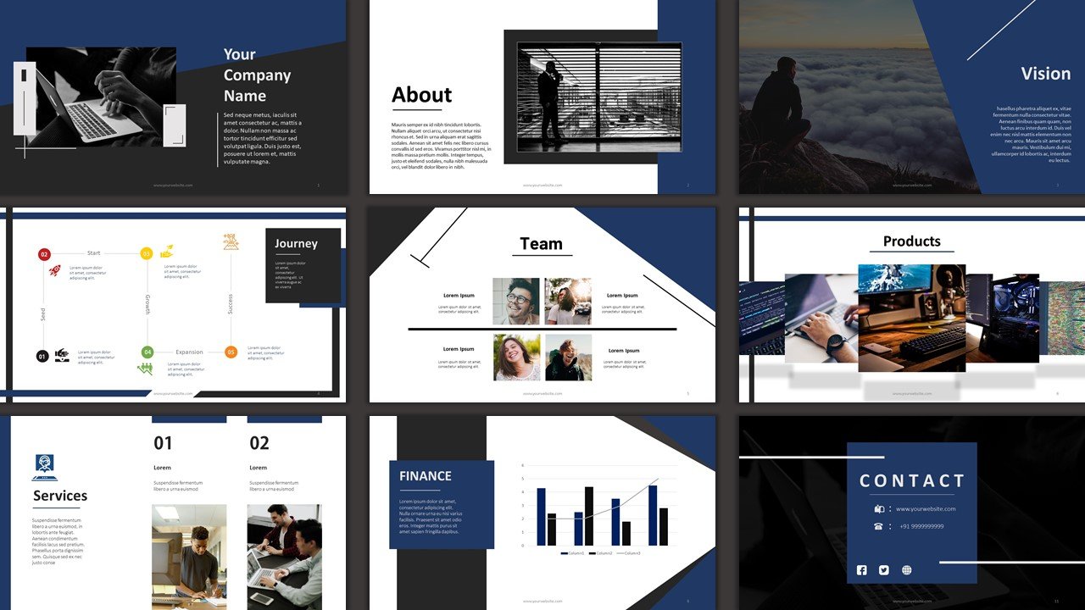
Task: Click the smiling man with glasses photo
Action: [x=515, y=302]
